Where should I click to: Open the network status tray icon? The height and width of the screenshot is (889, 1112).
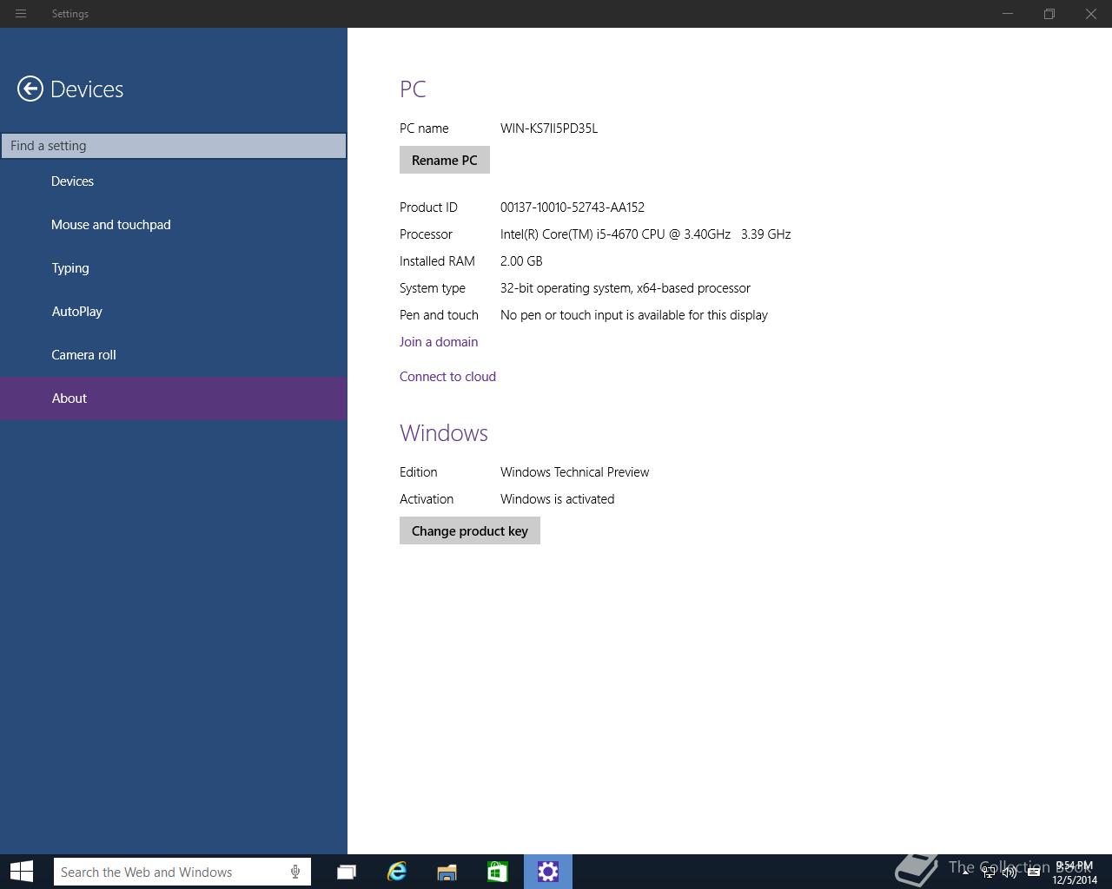(988, 873)
